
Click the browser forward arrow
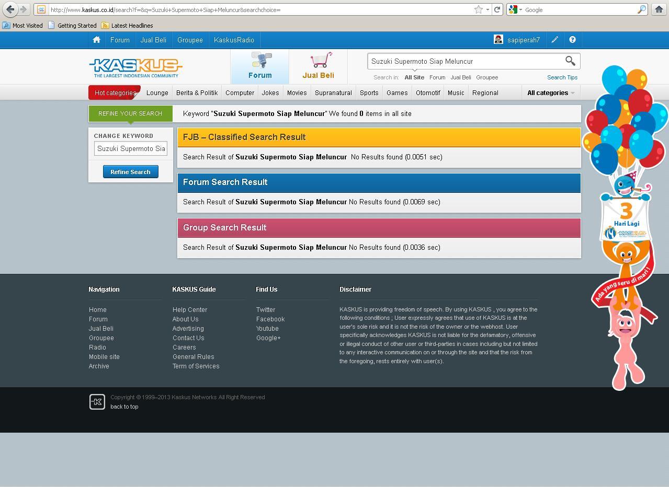click(24, 9)
